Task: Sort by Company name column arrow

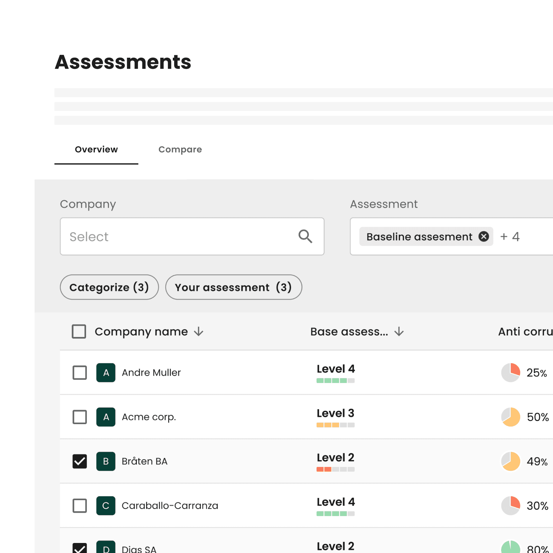Action: pyautogui.click(x=199, y=332)
